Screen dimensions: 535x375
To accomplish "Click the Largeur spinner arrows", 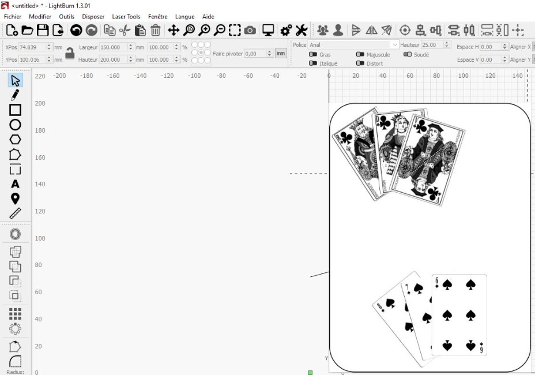I will coord(130,47).
